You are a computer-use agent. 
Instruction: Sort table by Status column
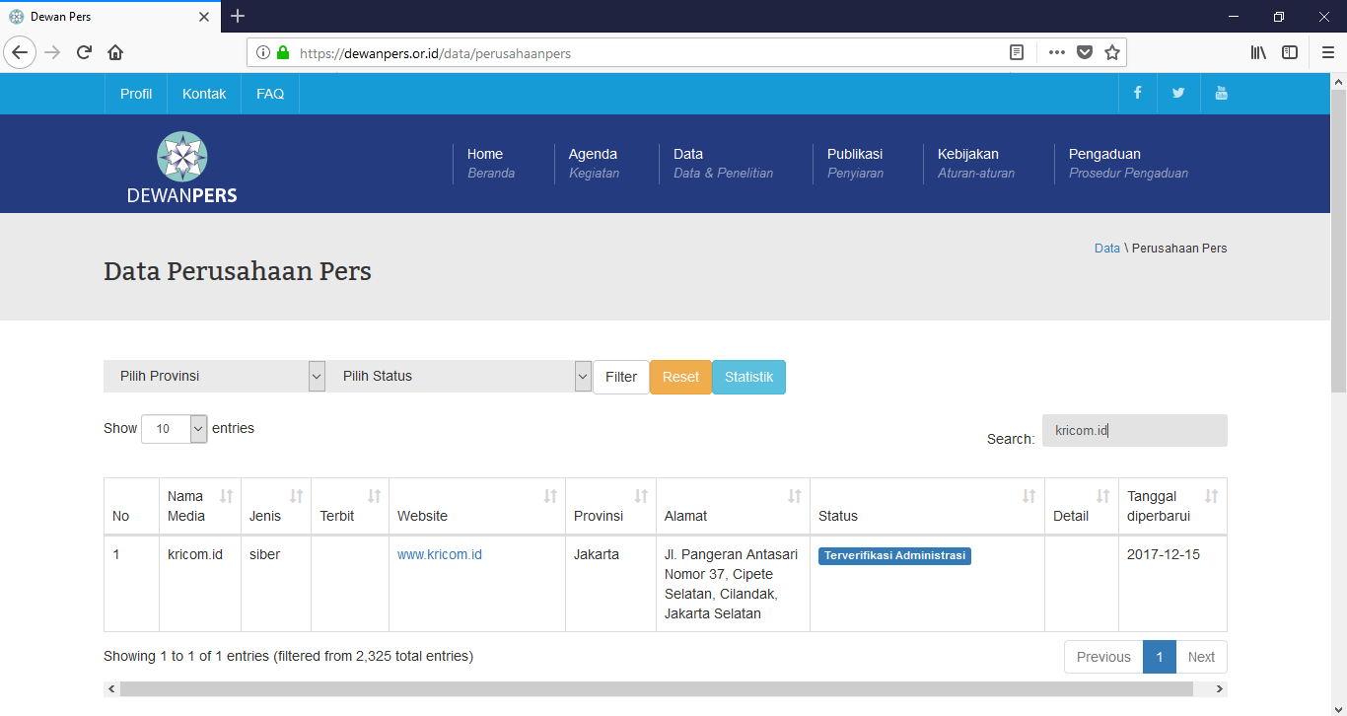pos(928,506)
